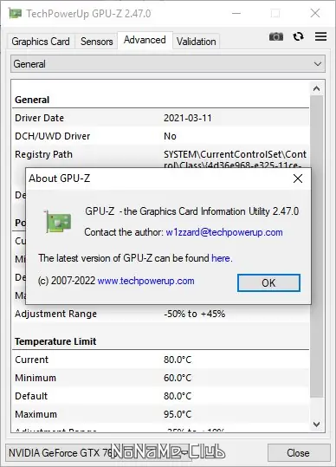
Task: Click OK in About GPU-Z dialog
Action: (268, 282)
